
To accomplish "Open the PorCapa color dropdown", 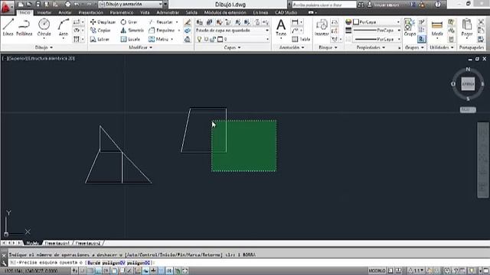I will (377, 22).
